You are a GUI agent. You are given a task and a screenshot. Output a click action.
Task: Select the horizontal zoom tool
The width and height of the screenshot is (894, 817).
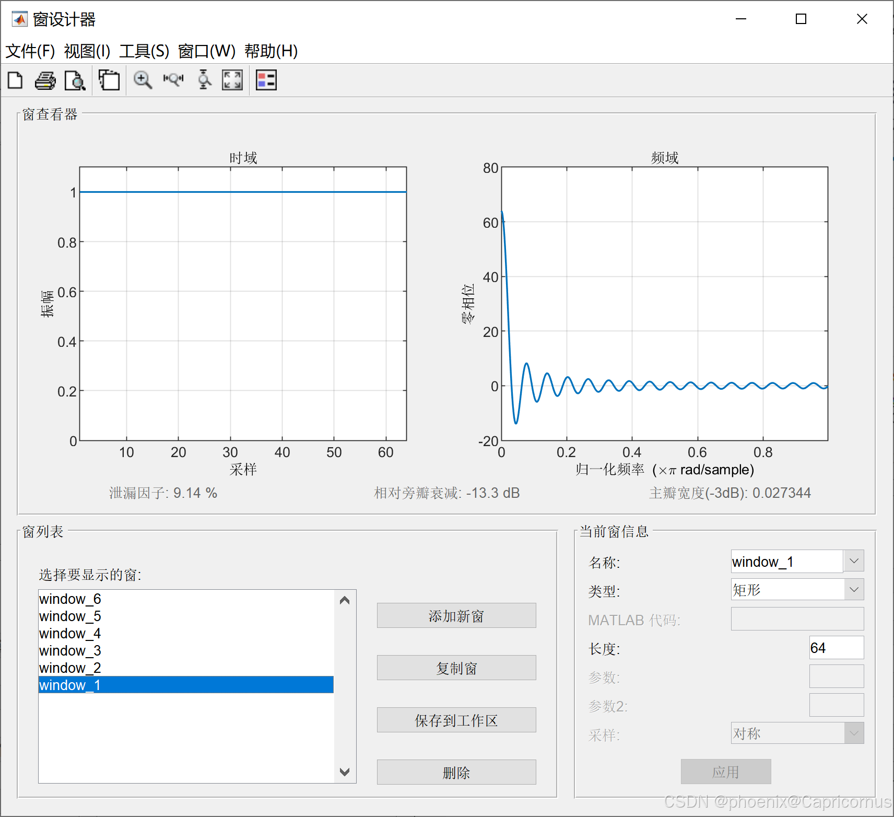173,79
